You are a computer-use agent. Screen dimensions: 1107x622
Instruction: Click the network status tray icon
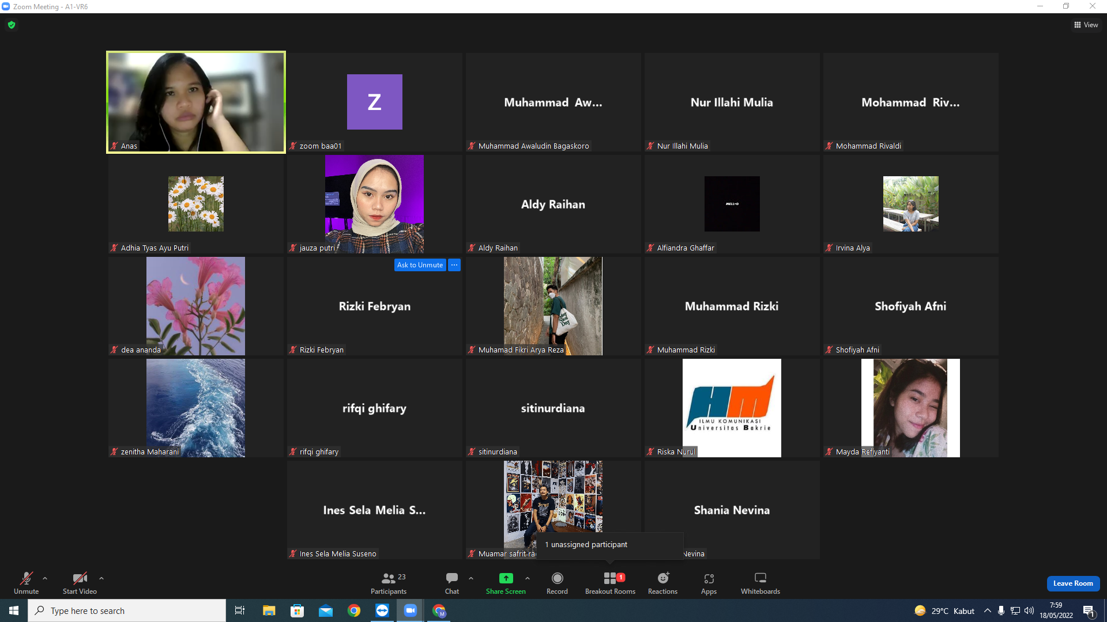[x=1015, y=610]
